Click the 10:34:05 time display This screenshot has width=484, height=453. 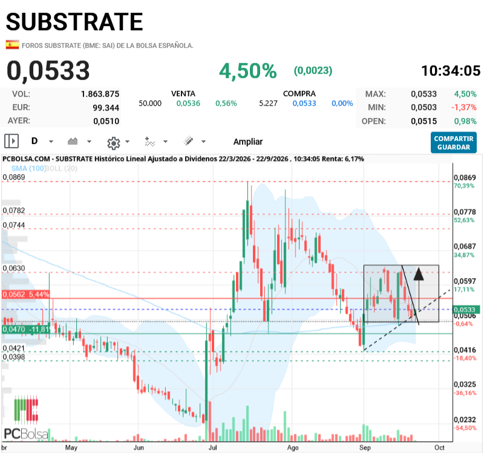click(x=451, y=71)
